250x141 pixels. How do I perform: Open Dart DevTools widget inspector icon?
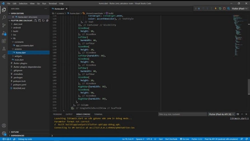point(229,9)
